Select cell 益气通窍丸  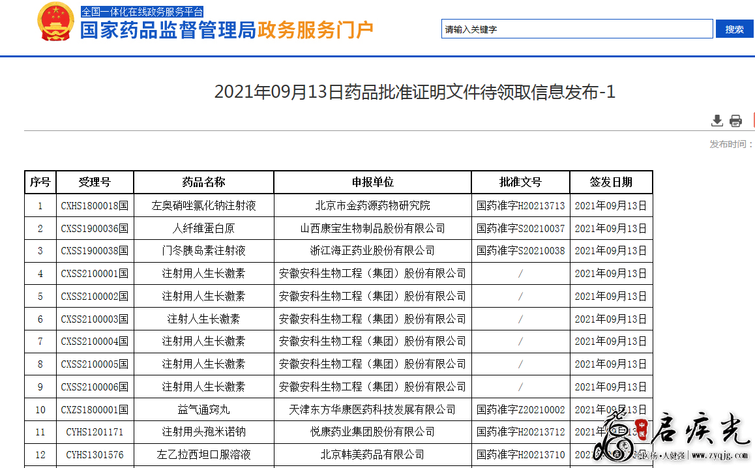coord(203,410)
